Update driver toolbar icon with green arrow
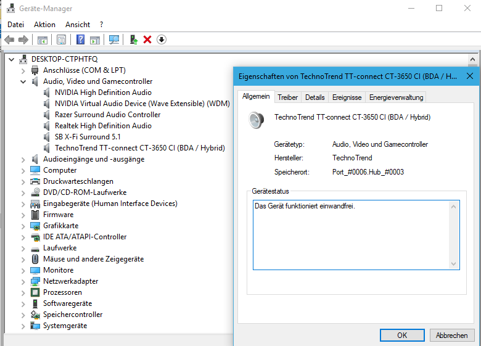This screenshot has height=346, width=481. point(134,39)
